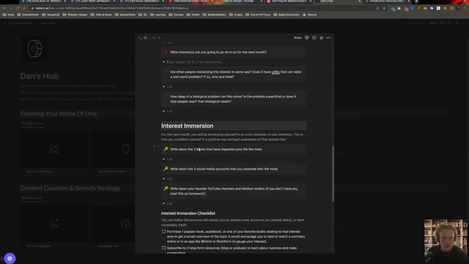The height and width of the screenshot is (264, 469).
Task: Check the 'Subscribe to 2 long-form resources' checkbox
Action: 164,248
